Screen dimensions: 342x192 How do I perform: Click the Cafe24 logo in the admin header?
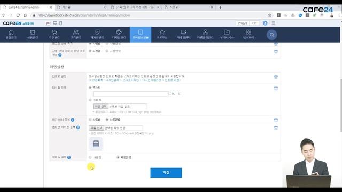coord(19,23)
